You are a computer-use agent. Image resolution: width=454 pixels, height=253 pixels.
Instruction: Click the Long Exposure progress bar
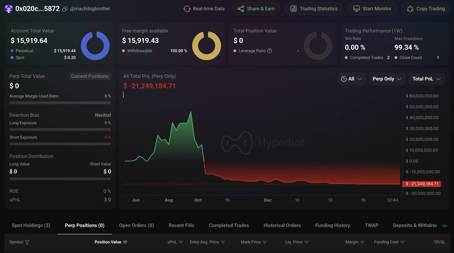coord(60,130)
